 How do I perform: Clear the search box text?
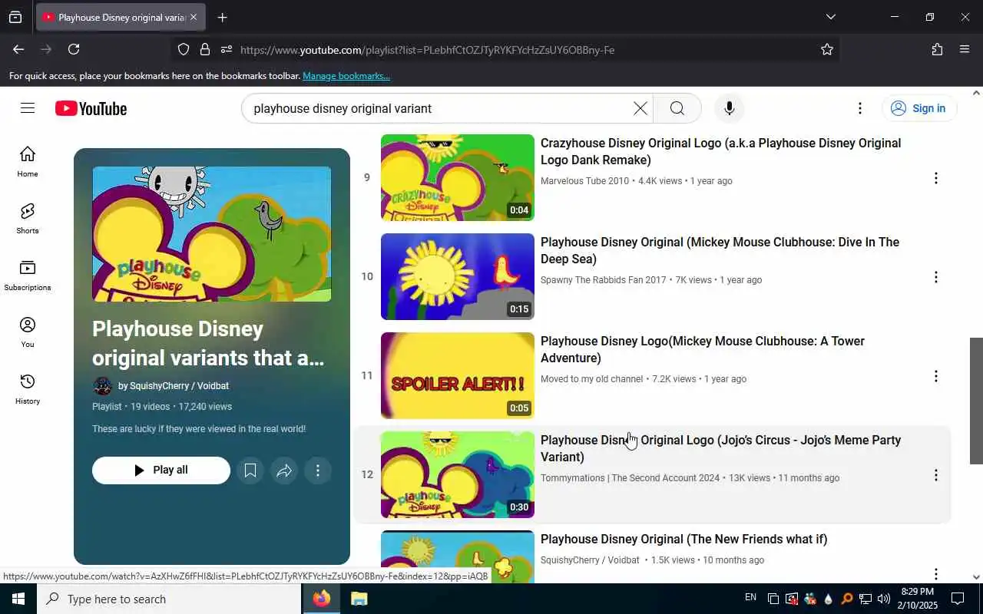pos(640,108)
